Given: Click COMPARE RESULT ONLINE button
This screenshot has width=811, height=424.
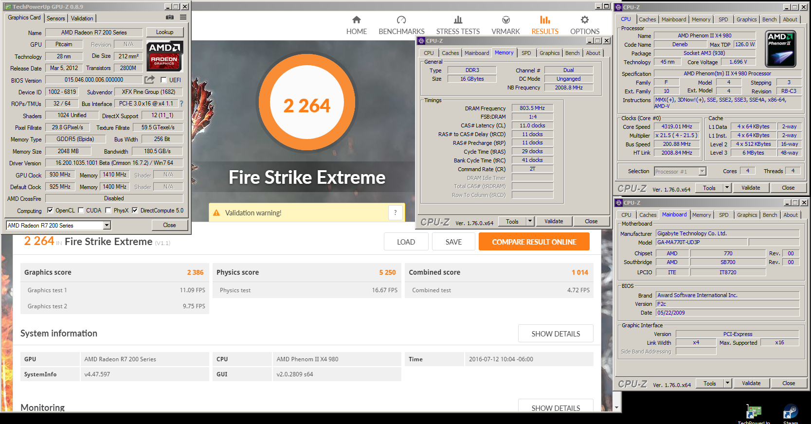Looking at the screenshot, I should [534, 242].
